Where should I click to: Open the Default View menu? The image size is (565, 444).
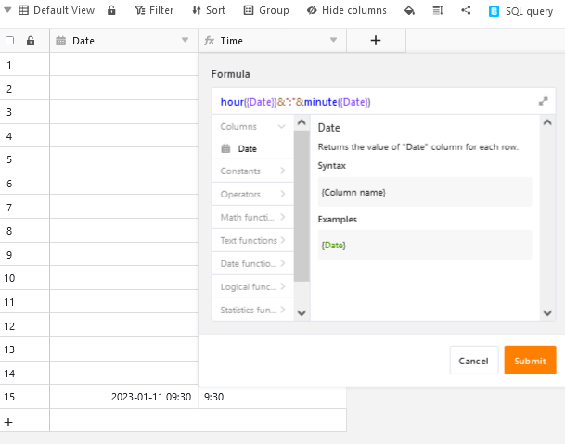[56, 10]
